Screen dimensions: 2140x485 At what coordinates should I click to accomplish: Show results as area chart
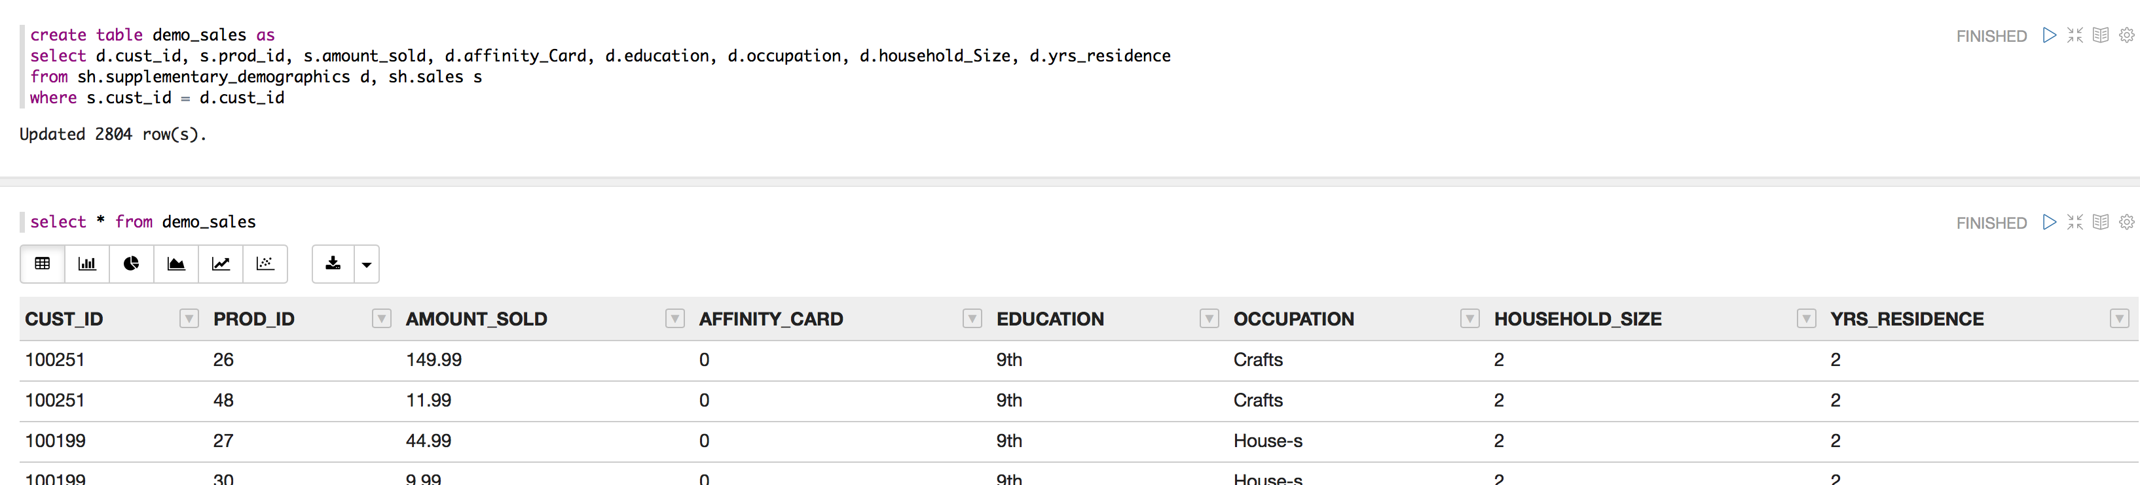click(x=176, y=263)
